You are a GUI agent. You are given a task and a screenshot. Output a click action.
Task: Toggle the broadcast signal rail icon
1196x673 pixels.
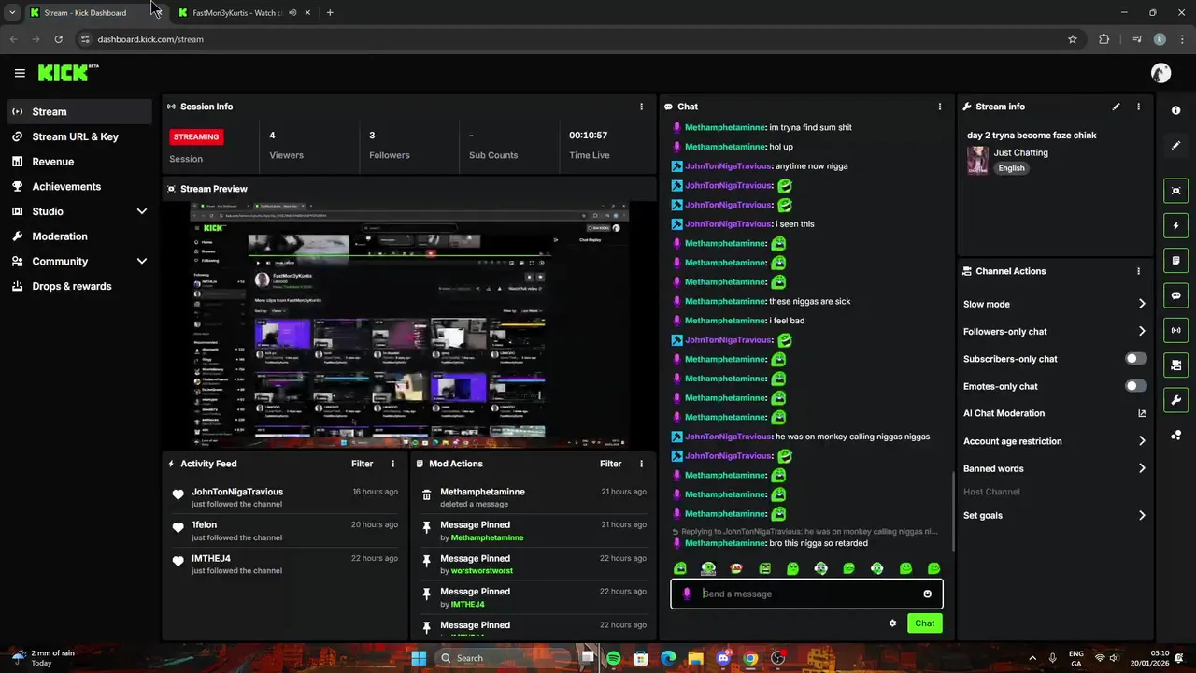tap(1175, 330)
